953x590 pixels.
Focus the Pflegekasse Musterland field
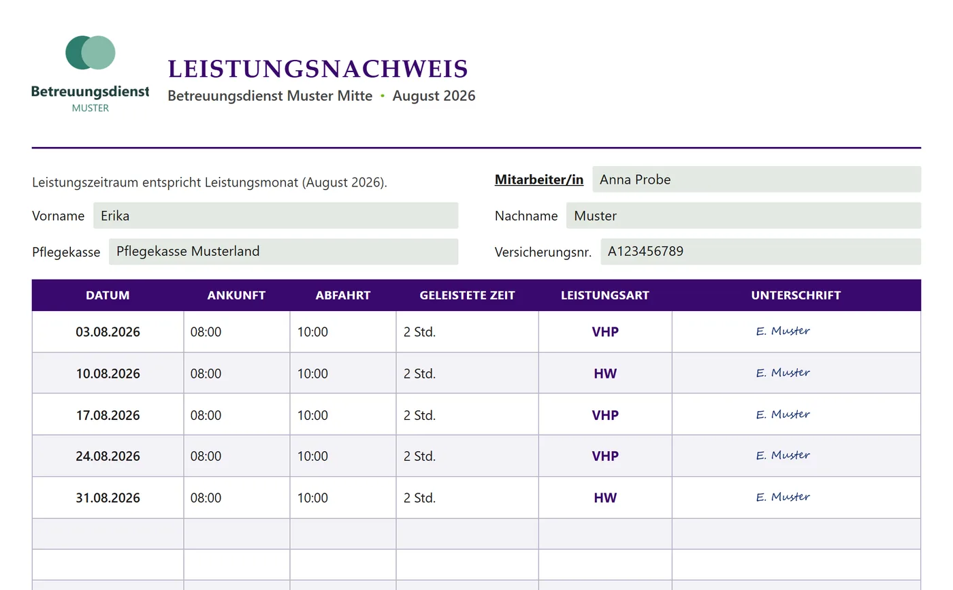click(x=283, y=252)
